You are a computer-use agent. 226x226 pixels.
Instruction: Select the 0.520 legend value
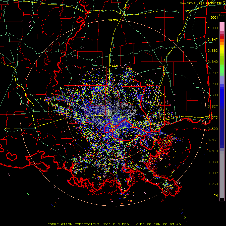(213, 129)
